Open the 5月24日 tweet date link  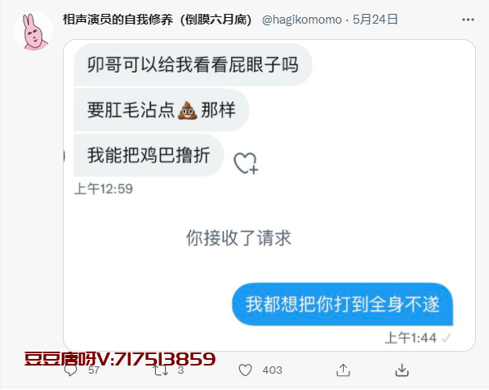pyautogui.click(x=376, y=20)
